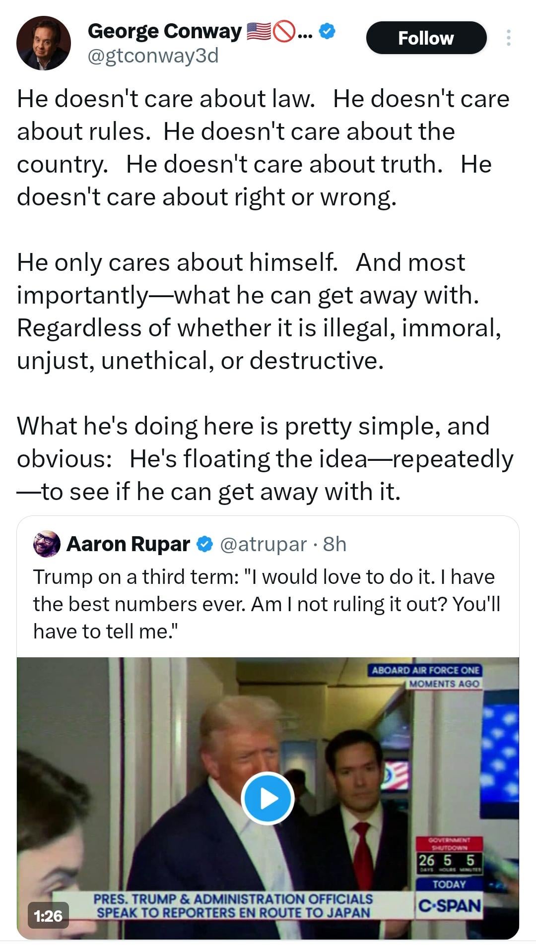The height and width of the screenshot is (949, 536).
Task: Click the @atrupar handle
Action: [263, 544]
